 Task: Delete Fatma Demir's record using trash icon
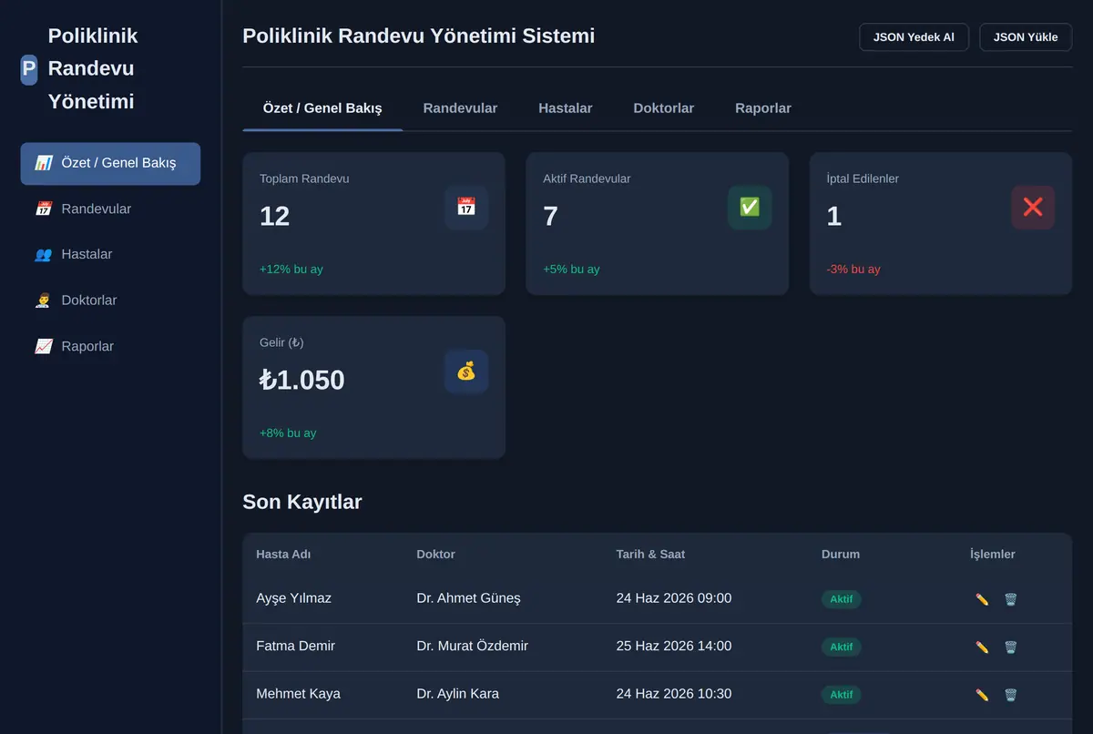click(x=1010, y=647)
